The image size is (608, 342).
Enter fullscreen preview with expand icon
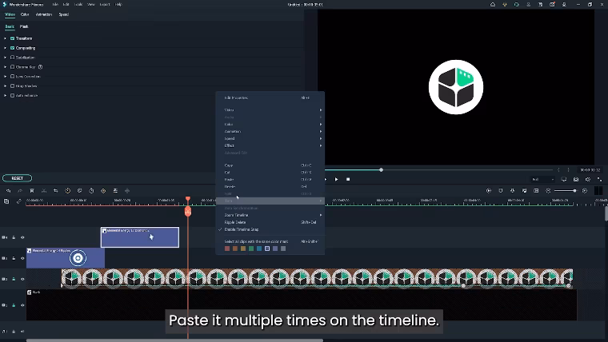point(599,179)
